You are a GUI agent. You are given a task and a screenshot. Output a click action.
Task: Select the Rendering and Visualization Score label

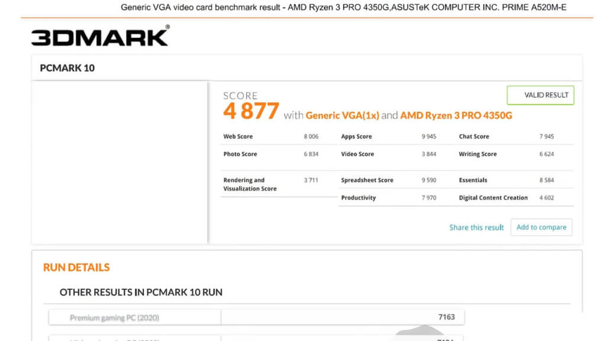pos(250,185)
